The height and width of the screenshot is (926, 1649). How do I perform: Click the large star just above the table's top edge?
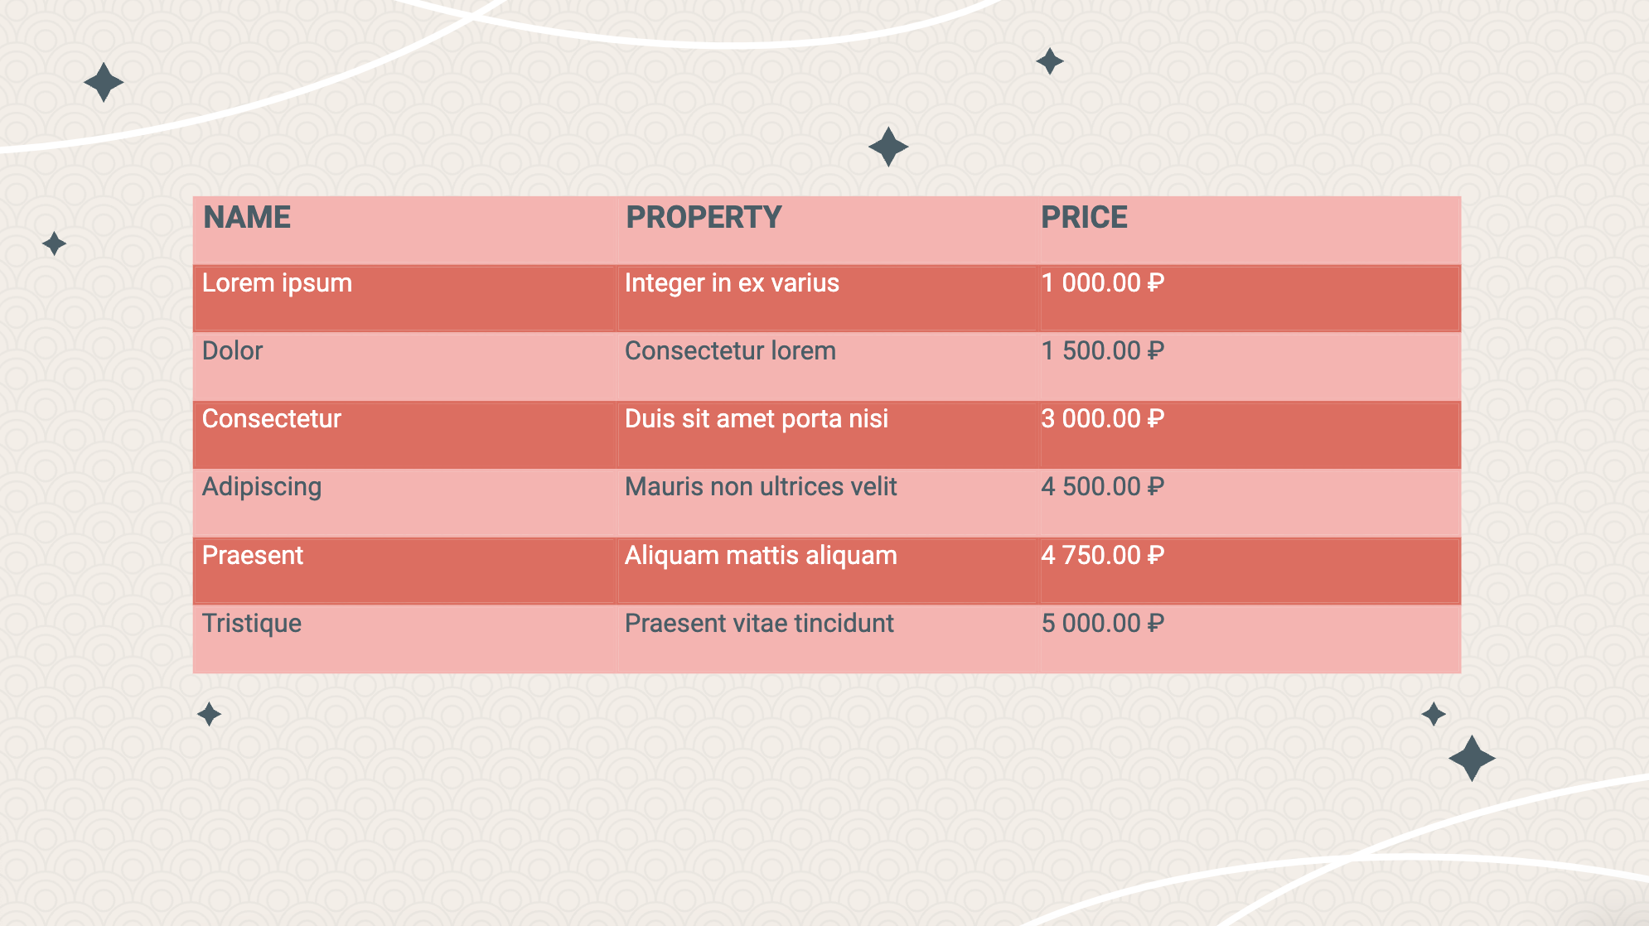(888, 147)
